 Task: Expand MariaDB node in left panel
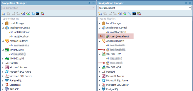coord(3,63)
